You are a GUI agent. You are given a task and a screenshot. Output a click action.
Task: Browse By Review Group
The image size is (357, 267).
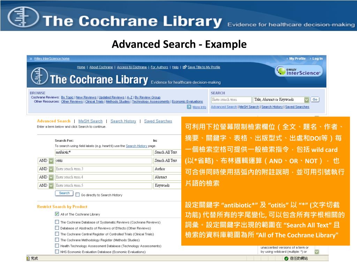[147, 97]
